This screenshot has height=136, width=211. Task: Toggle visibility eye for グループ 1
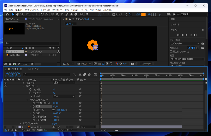[x=6, y=83]
